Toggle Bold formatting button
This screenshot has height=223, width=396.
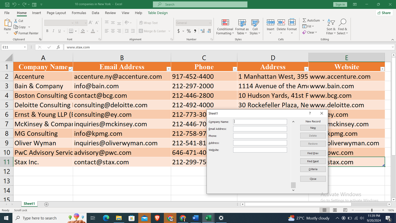coord(47,31)
